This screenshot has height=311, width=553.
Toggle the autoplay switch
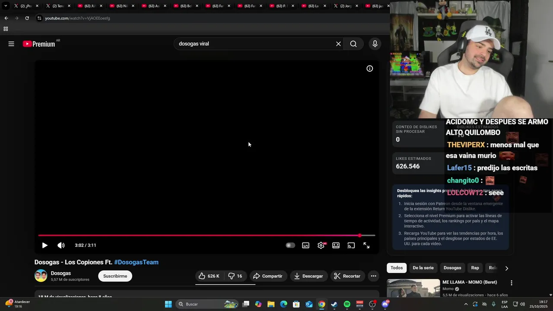(290, 245)
